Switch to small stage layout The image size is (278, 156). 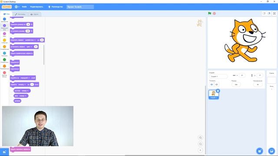pos(264,13)
